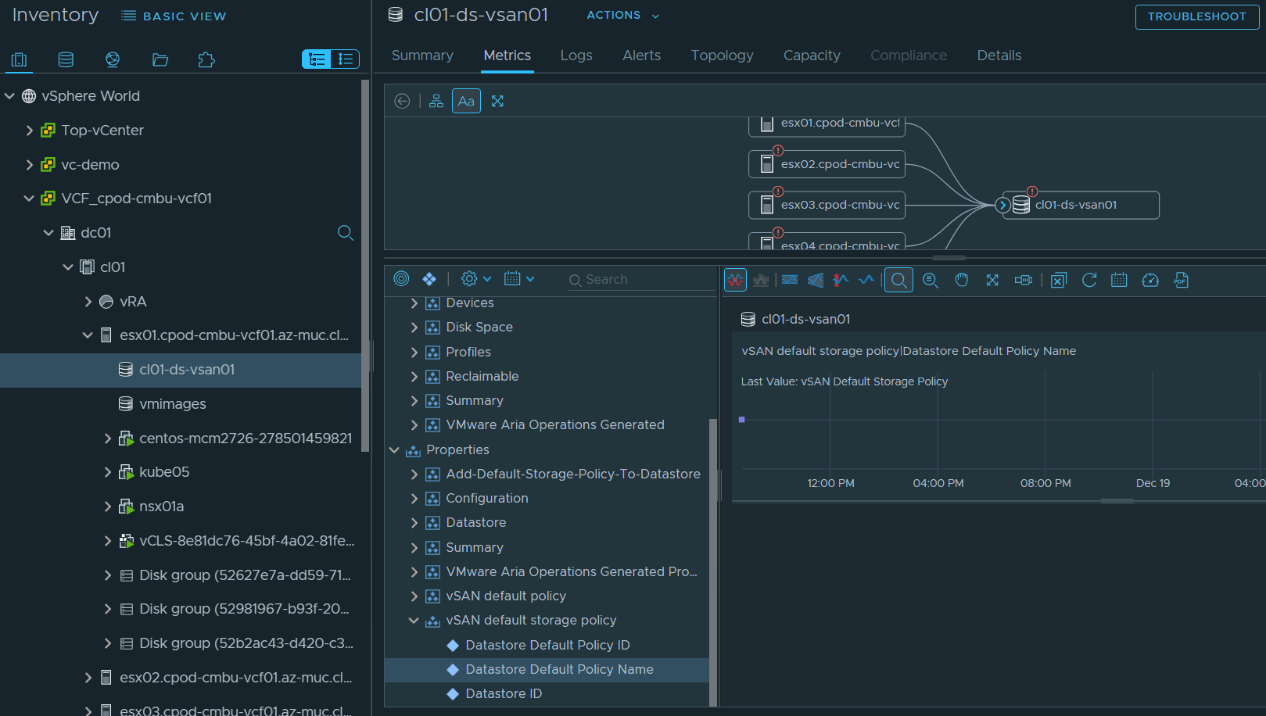The width and height of the screenshot is (1266, 716).
Task: Switch Inventory to flat list view
Action: [345, 59]
